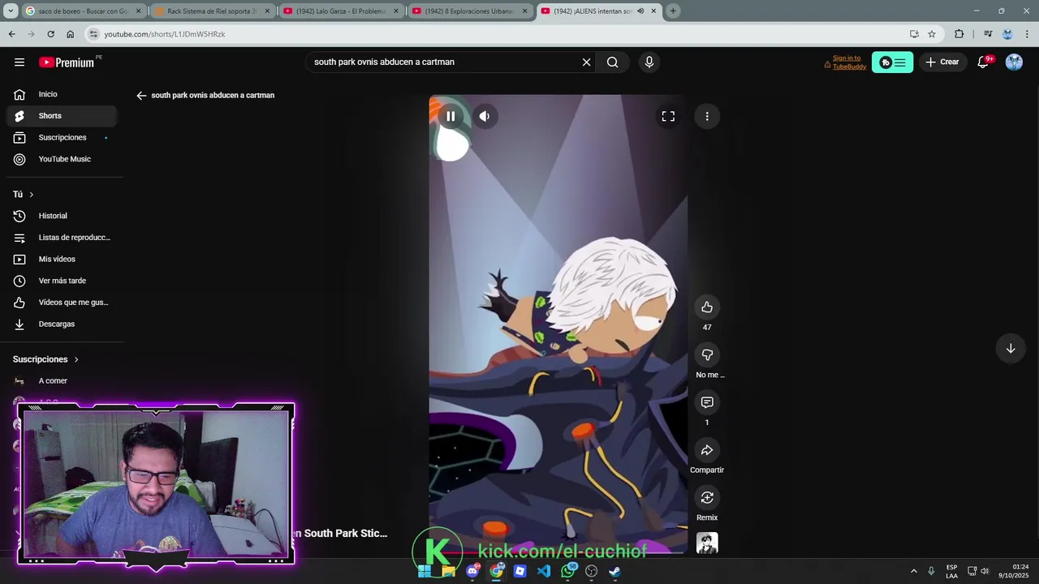Go to Chrome home page button
The width and height of the screenshot is (1039, 584).
(x=70, y=34)
